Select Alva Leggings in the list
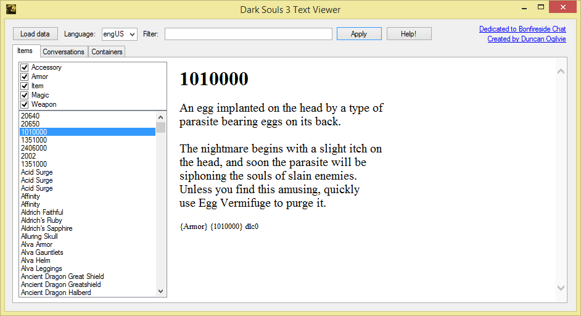The image size is (581, 316). pyautogui.click(x=88, y=268)
